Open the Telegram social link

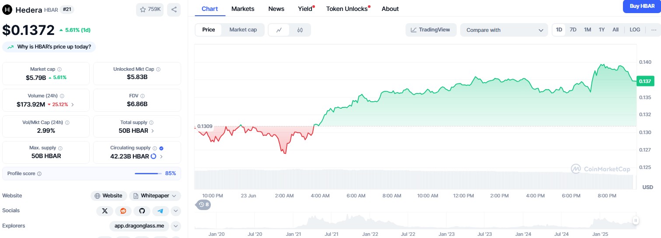pyautogui.click(x=161, y=211)
